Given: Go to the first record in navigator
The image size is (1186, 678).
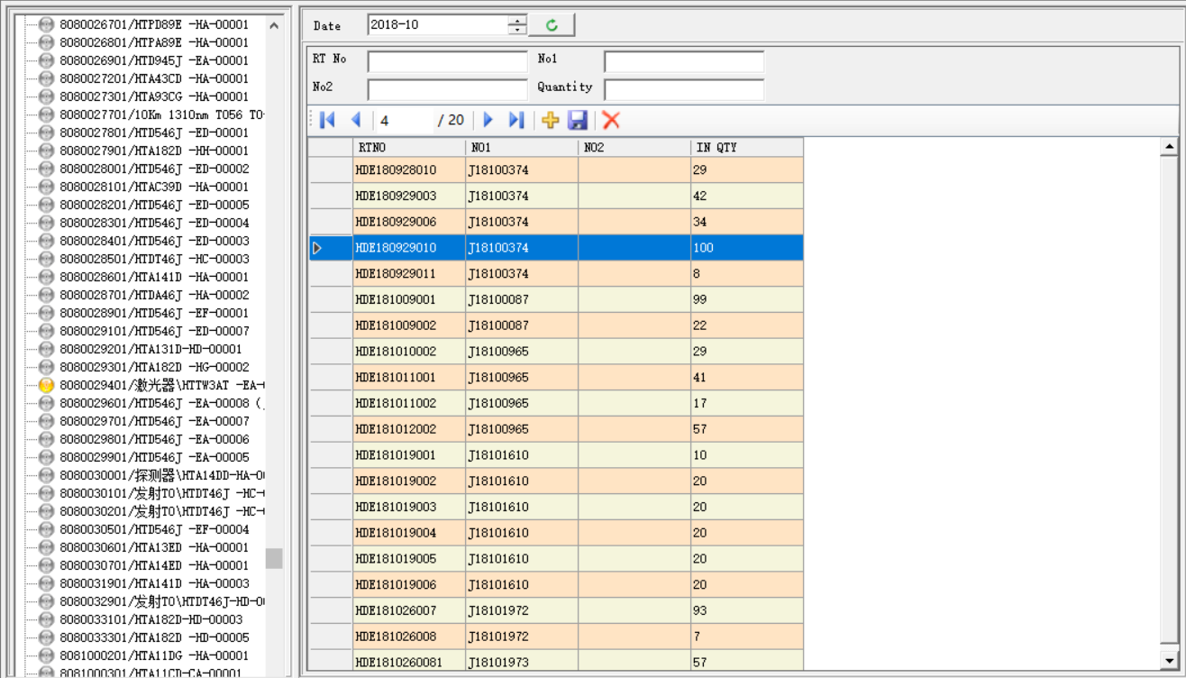Looking at the screenshot, I should (327, 120).
